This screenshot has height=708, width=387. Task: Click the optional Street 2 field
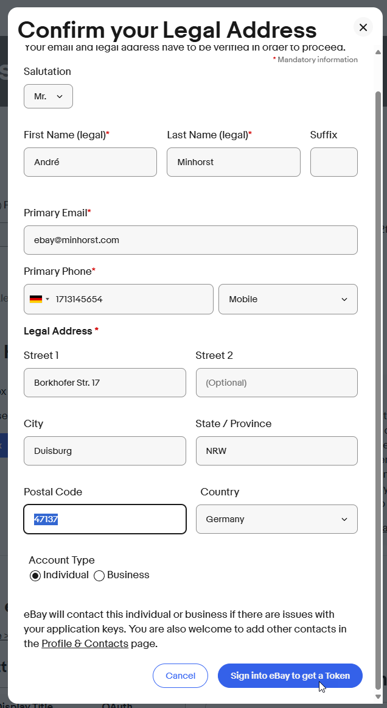276,382
